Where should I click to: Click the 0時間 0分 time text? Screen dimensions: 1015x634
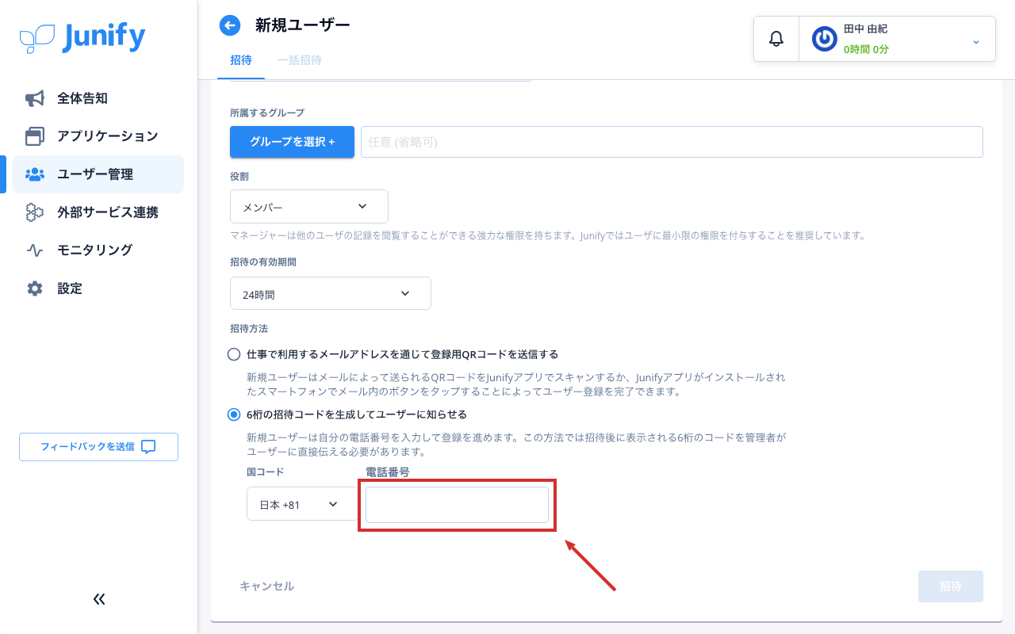click(866, 49)
